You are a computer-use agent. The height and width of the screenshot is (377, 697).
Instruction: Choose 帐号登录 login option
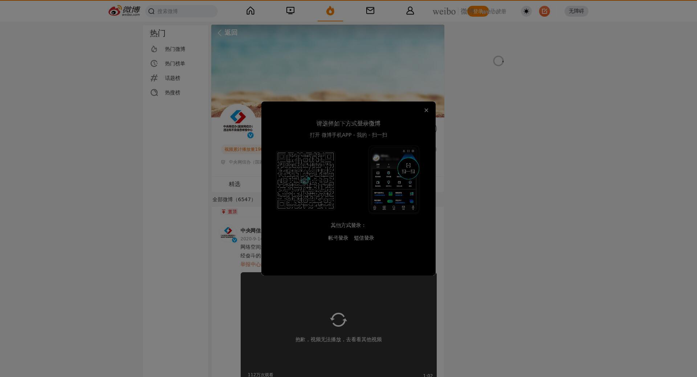338,238
